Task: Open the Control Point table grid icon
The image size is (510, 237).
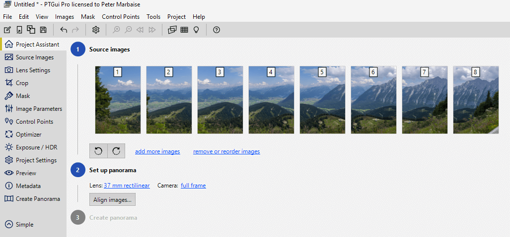Action: [184, 30]
